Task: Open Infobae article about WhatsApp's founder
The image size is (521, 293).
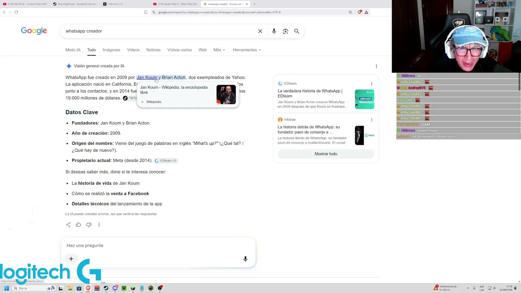Action: click(309, 129)
